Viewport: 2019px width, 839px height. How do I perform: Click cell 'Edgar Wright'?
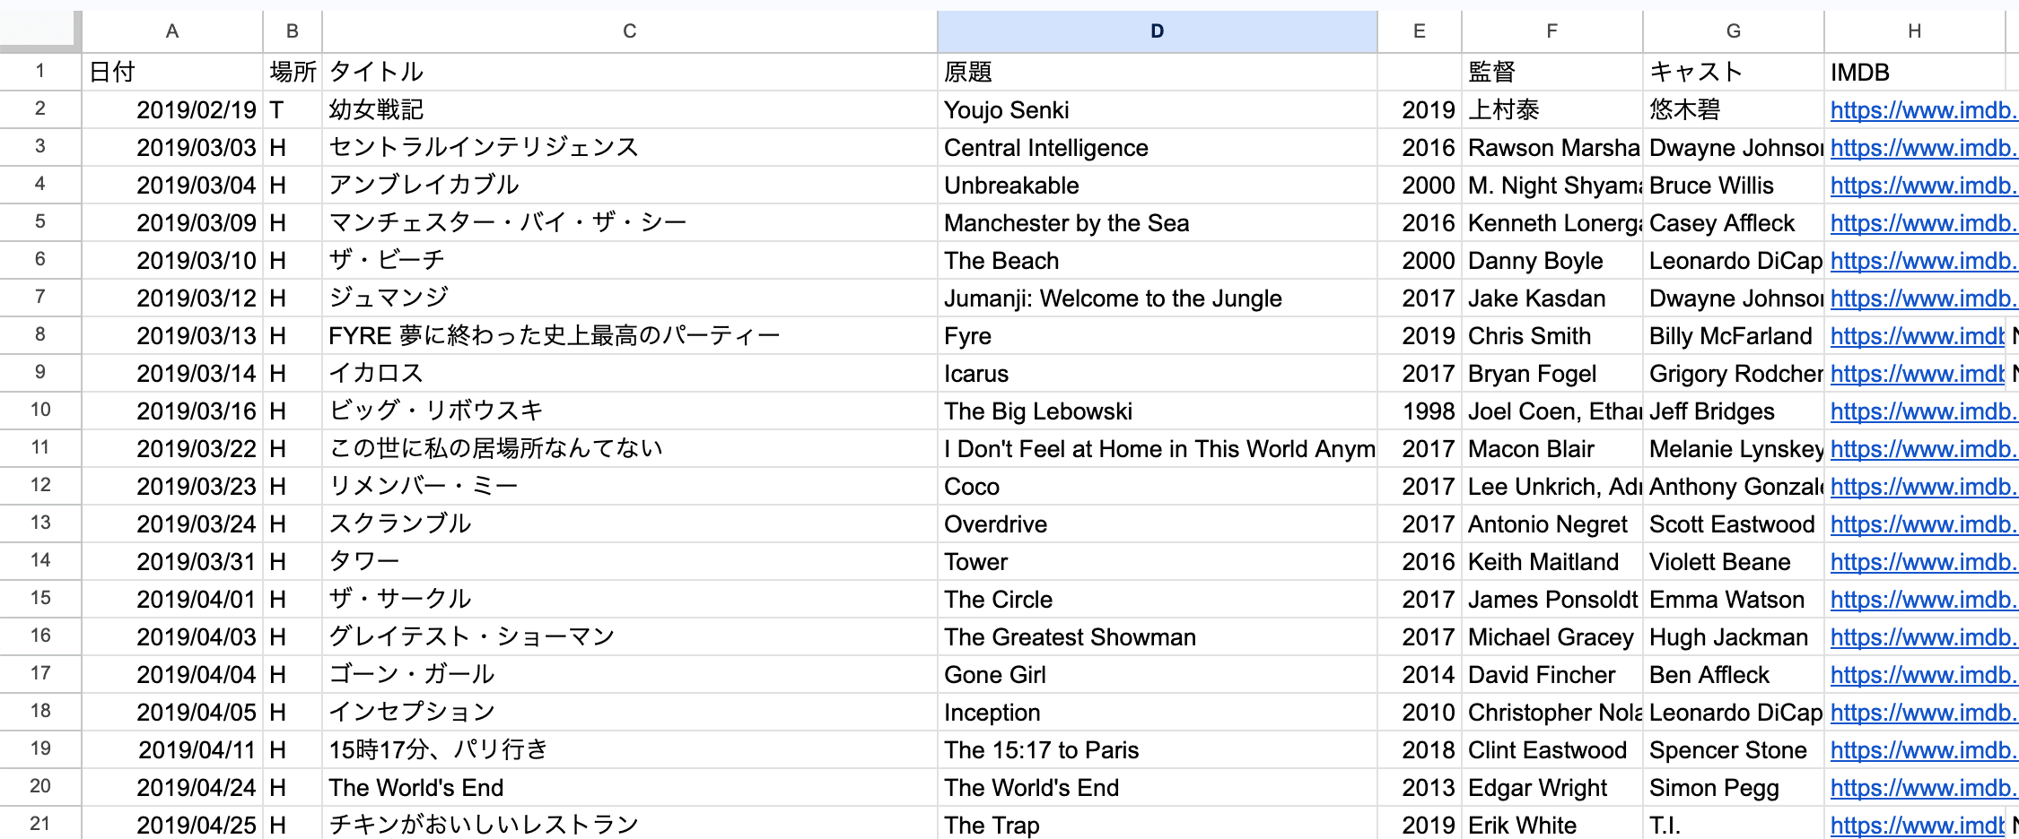click(x=1552, y=788)
